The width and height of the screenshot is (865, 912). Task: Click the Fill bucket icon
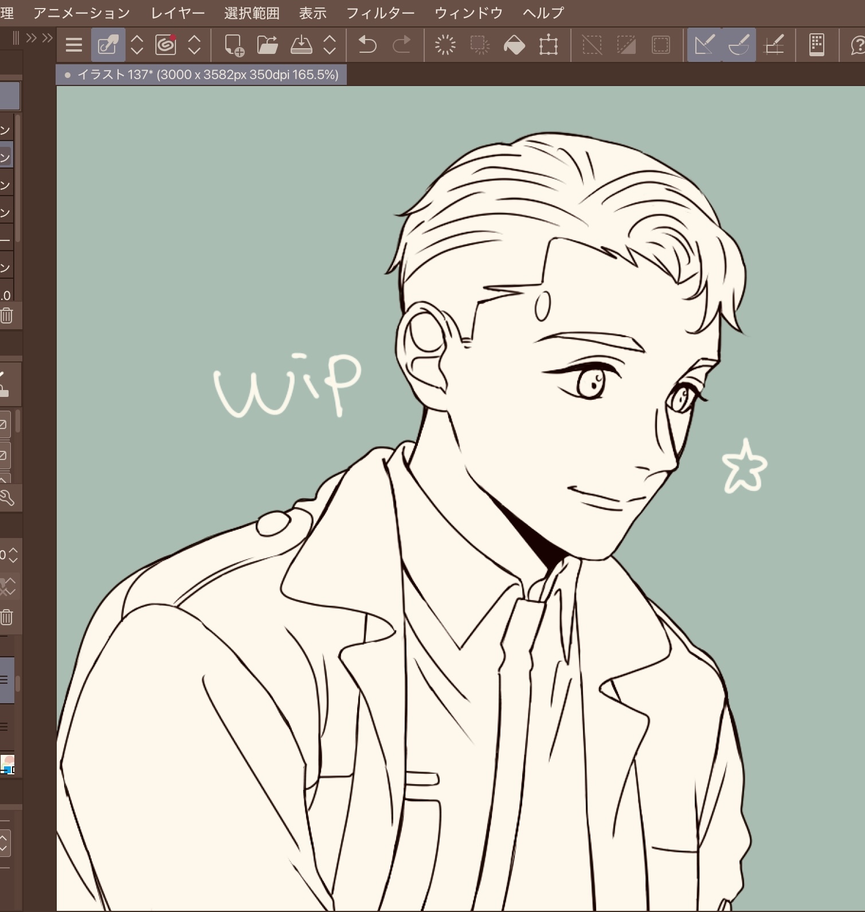(x=514, y=45)
